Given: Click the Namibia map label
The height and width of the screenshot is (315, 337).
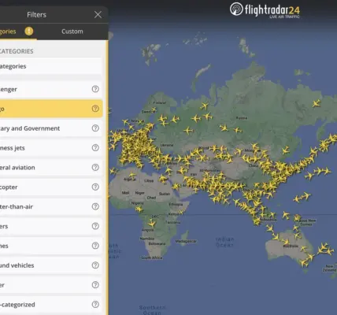Looking at the screenshot, I should (x=147, y=239).
